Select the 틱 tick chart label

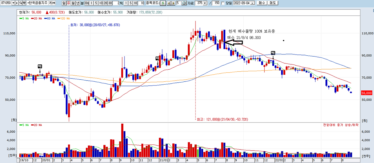point(122,3)
